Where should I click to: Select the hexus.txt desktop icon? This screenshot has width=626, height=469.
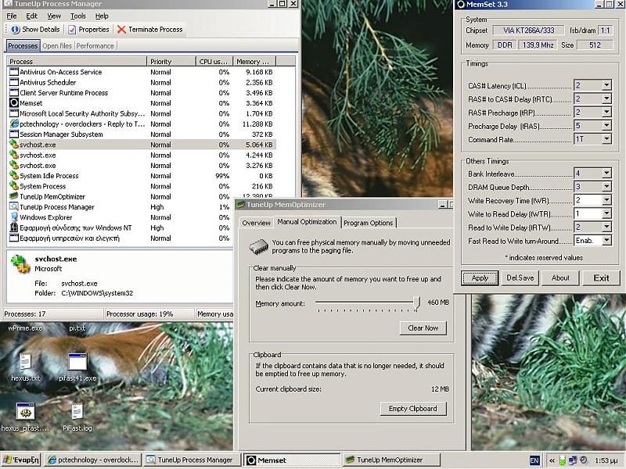tap(25, 361)
